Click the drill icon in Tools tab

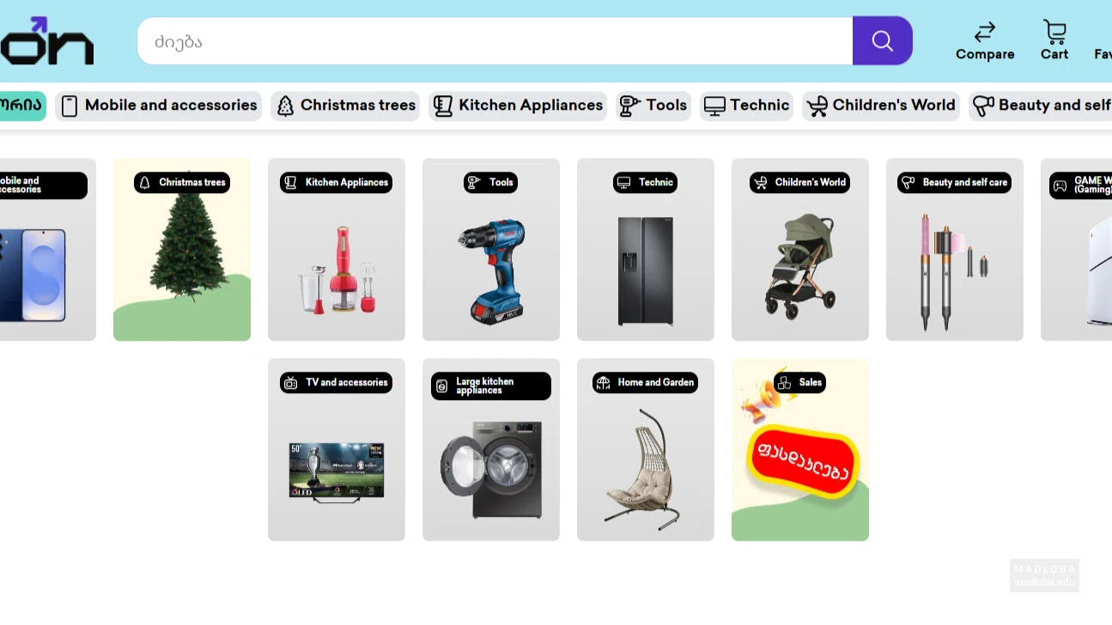[630, 106]
